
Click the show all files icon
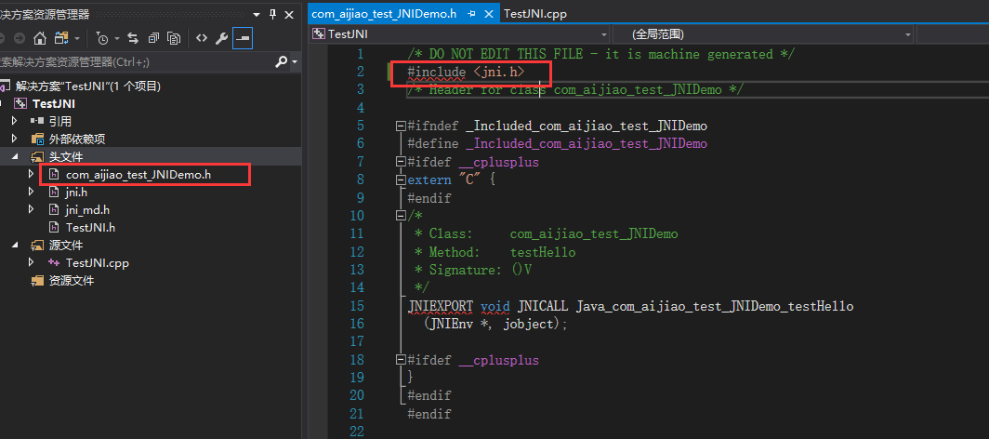[174, 38]
